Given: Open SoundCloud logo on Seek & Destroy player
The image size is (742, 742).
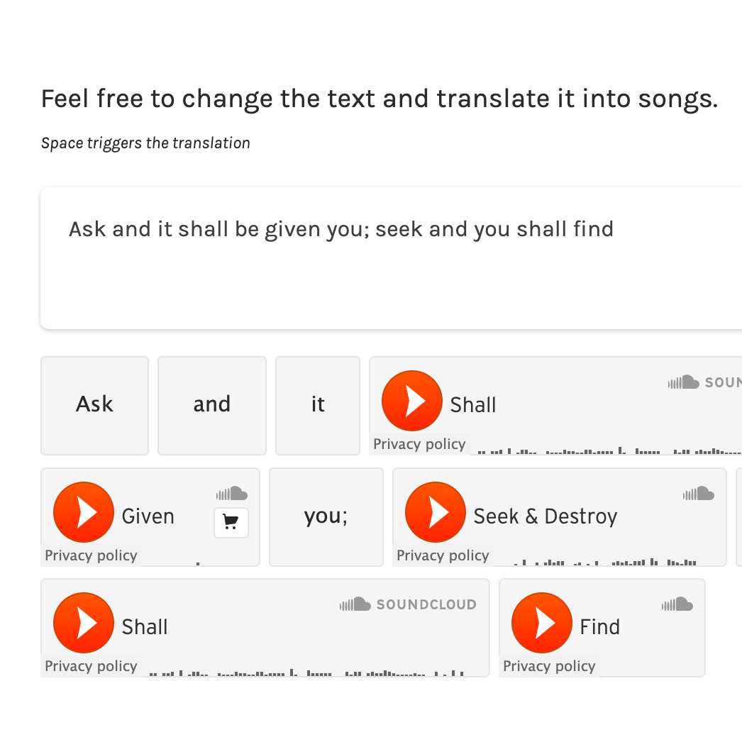Looking at the screenshot, I should pos(699,494).
